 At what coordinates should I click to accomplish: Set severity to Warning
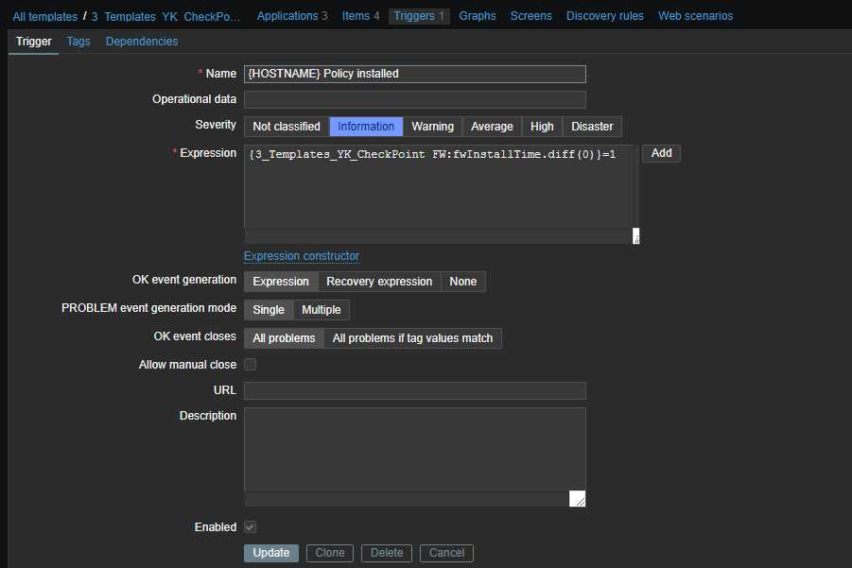pyautogui.click(x=432, y=127)
